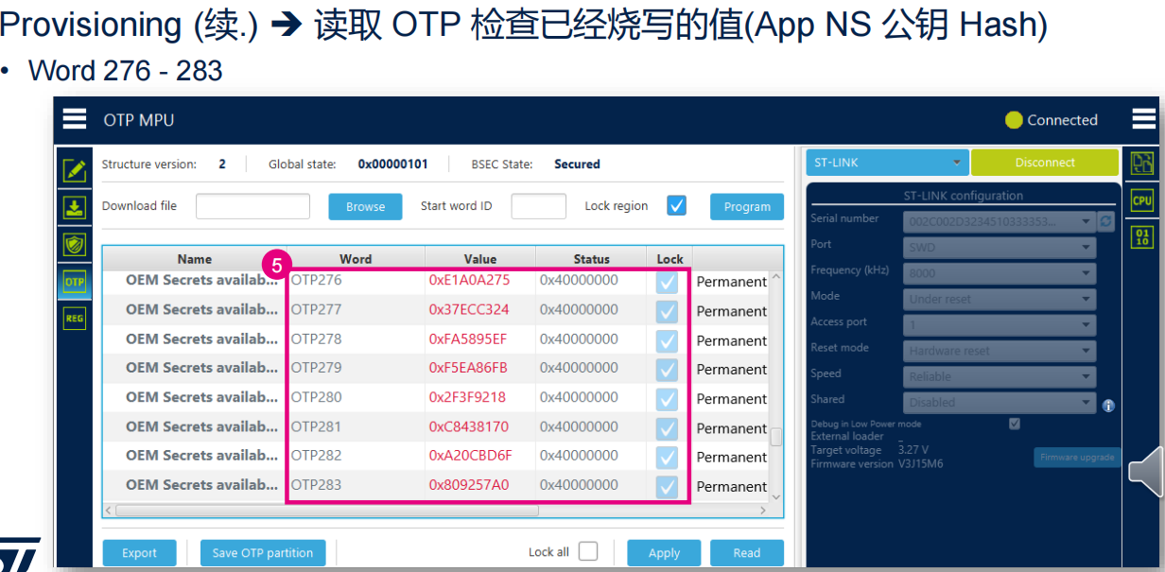Enable the Lock all checkbox

587,551
